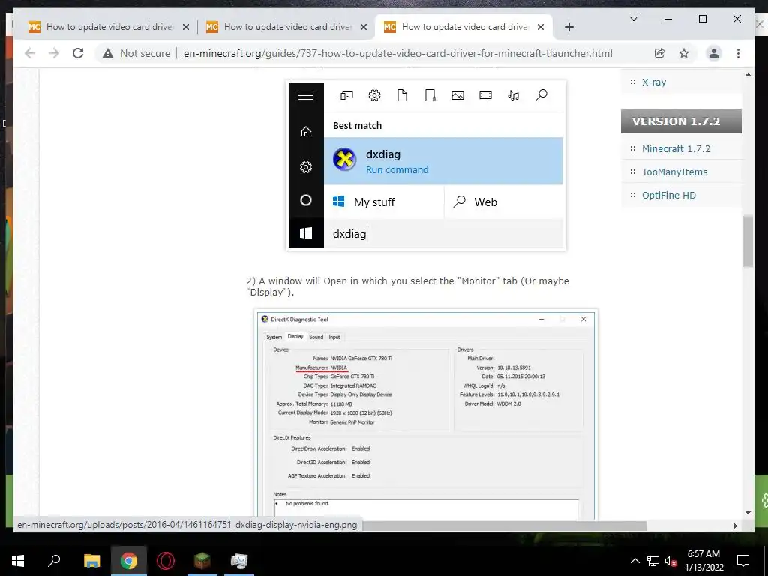768x576 pixels.
Task: Open Chrome profile avatar menu
Action: click(x=714, y=53)
